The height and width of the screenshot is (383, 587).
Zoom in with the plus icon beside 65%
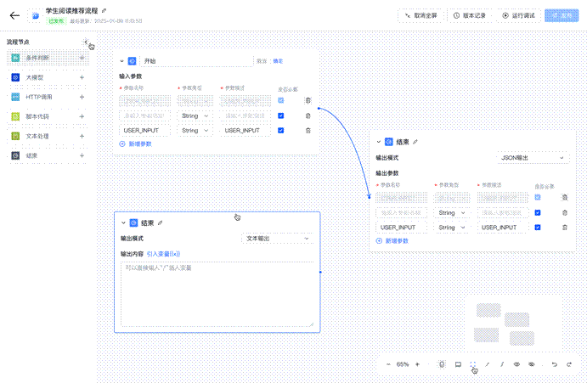(x=417, y=363)
